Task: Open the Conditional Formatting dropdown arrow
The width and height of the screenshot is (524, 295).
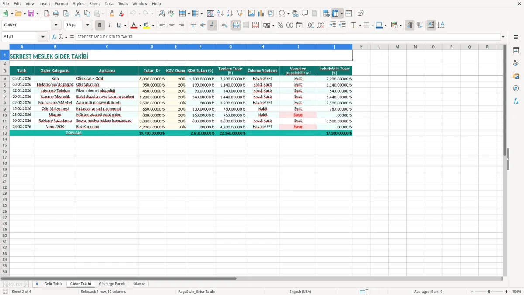Action: coord(400,25)
